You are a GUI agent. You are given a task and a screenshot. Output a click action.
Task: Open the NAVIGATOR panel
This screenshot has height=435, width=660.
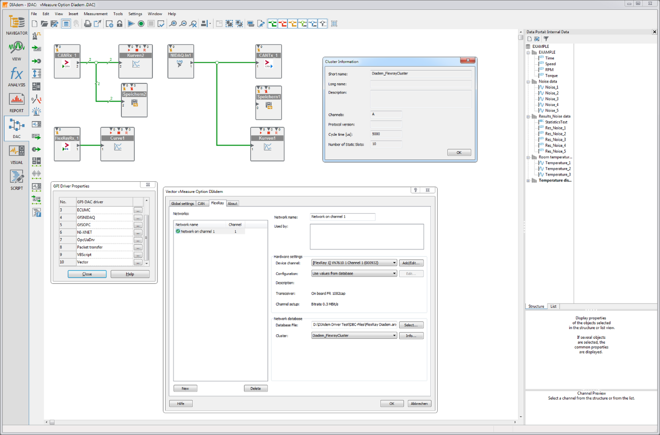[x=16, y=25]
